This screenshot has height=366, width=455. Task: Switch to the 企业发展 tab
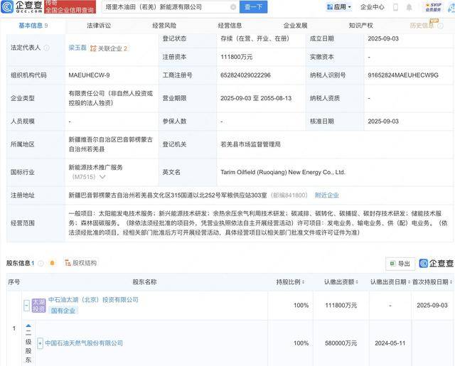tap(296, 26)
